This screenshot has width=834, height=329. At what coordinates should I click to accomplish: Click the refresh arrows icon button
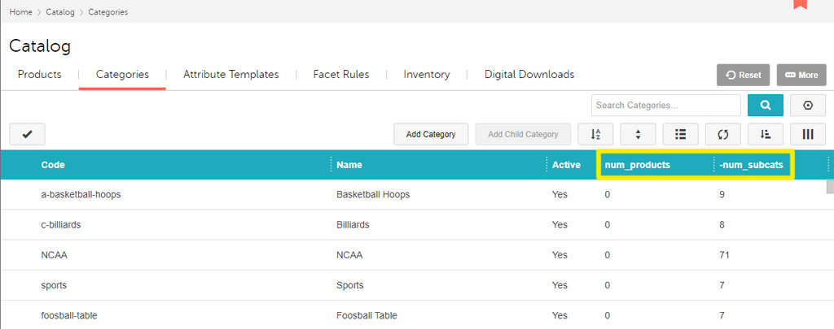[x=722, y=134]
